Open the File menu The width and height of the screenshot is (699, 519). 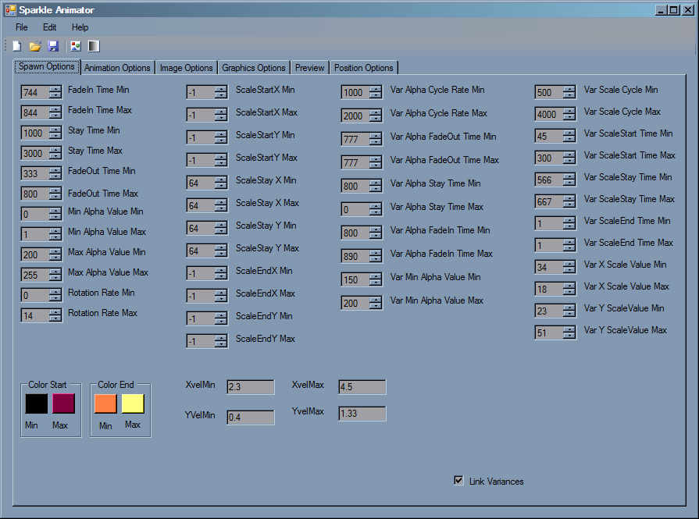coord(21,27)
